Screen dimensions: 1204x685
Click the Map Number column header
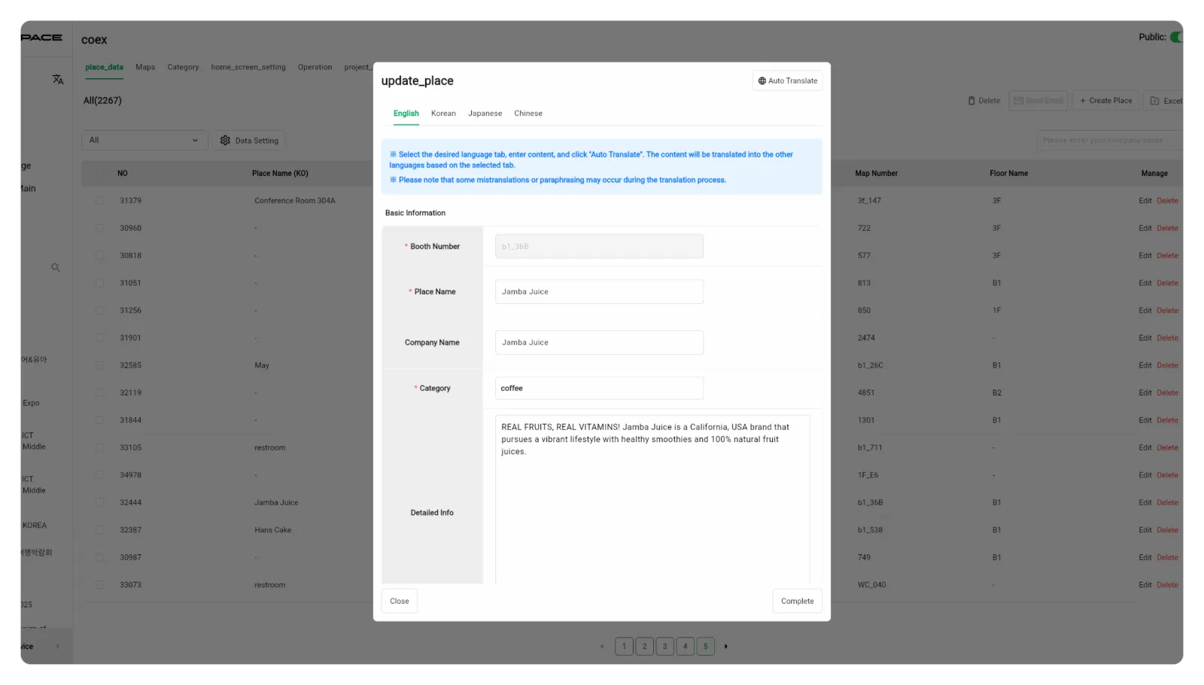click(x=876, y=174)
